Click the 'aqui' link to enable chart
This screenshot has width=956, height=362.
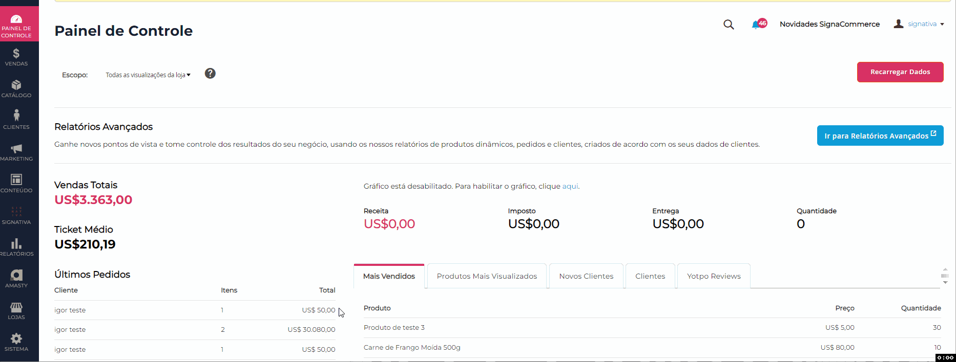570,187
